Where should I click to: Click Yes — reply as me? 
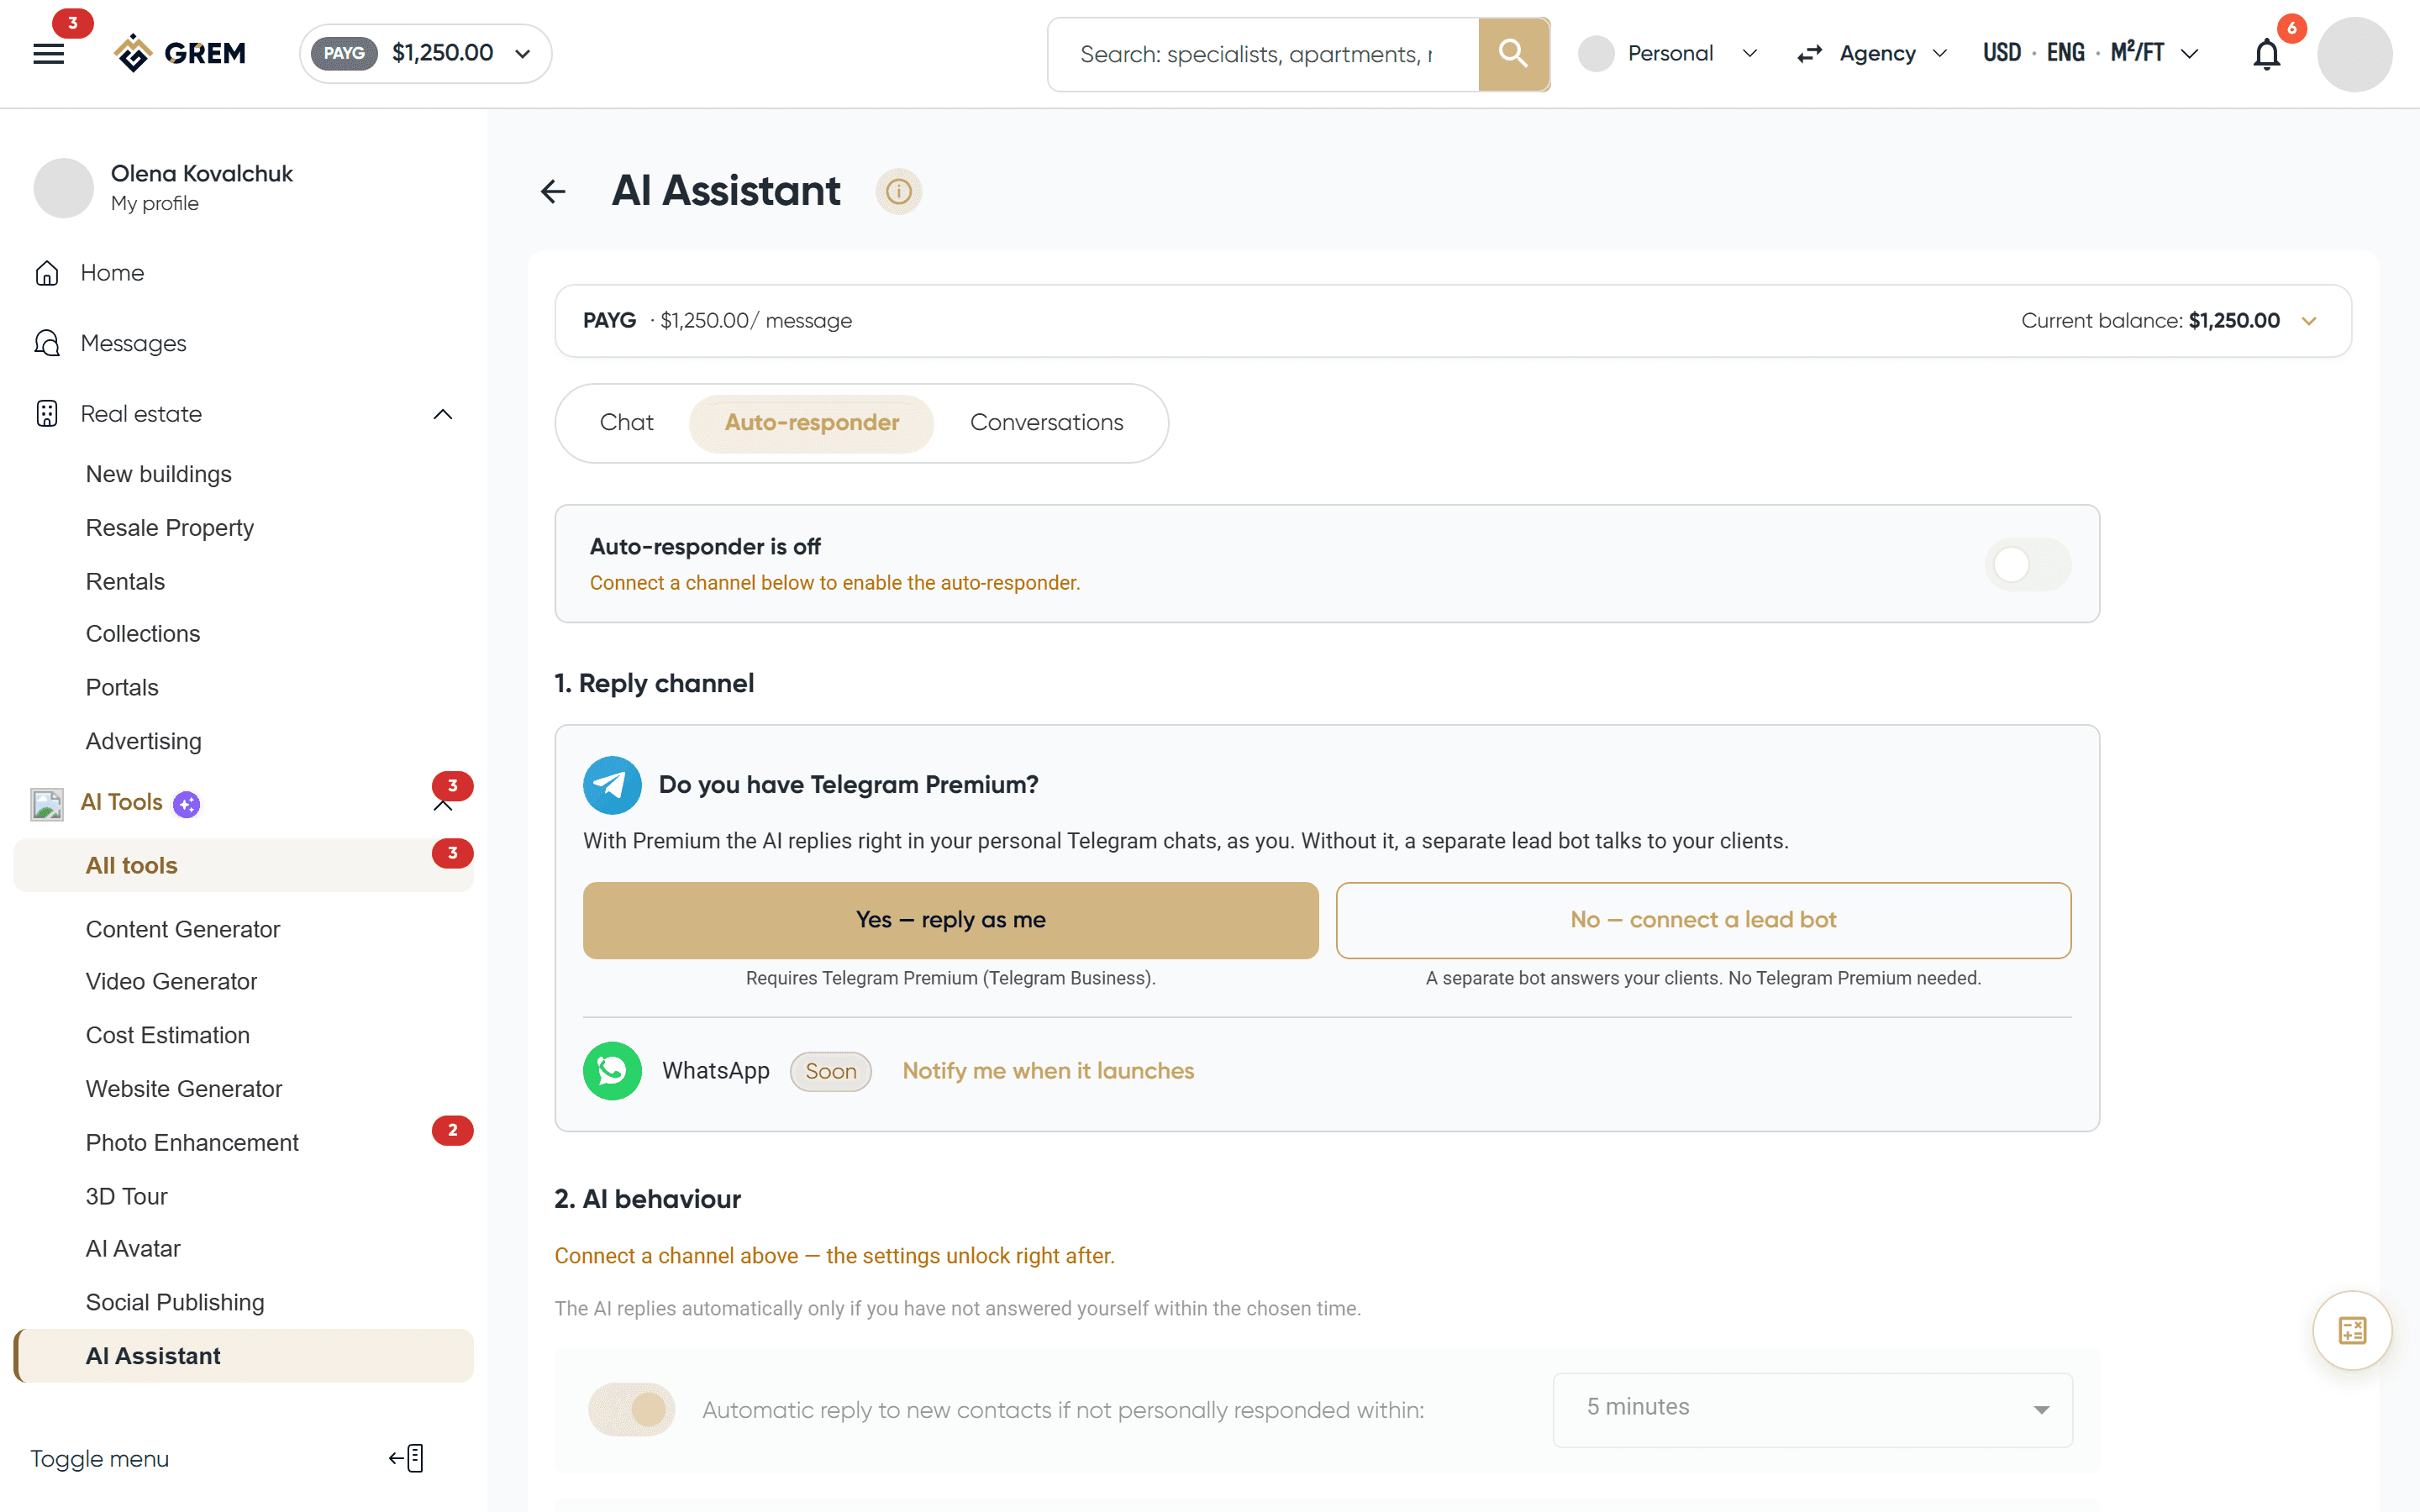pyautogui.click(x=950, y=920)
